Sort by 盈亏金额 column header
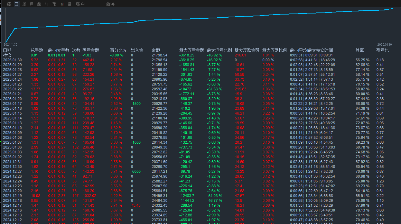The height and width of the screenshot is (224, 401). [91, 50]
